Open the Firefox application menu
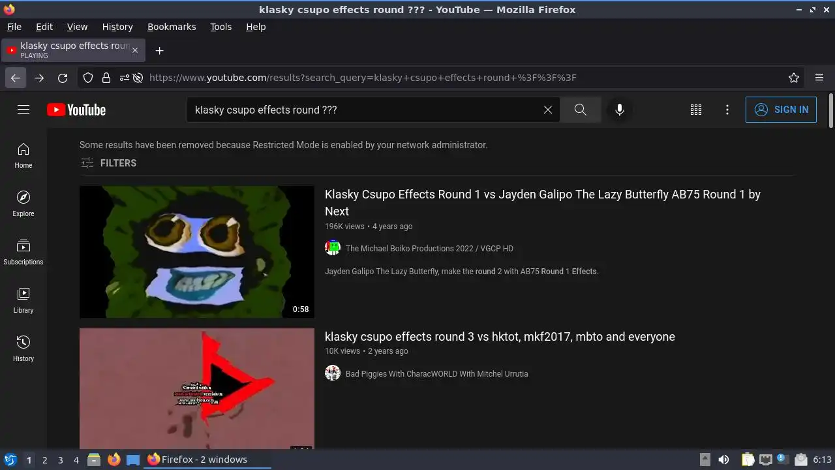The height and width of the screenshot is (470, 835). (819, 78)
